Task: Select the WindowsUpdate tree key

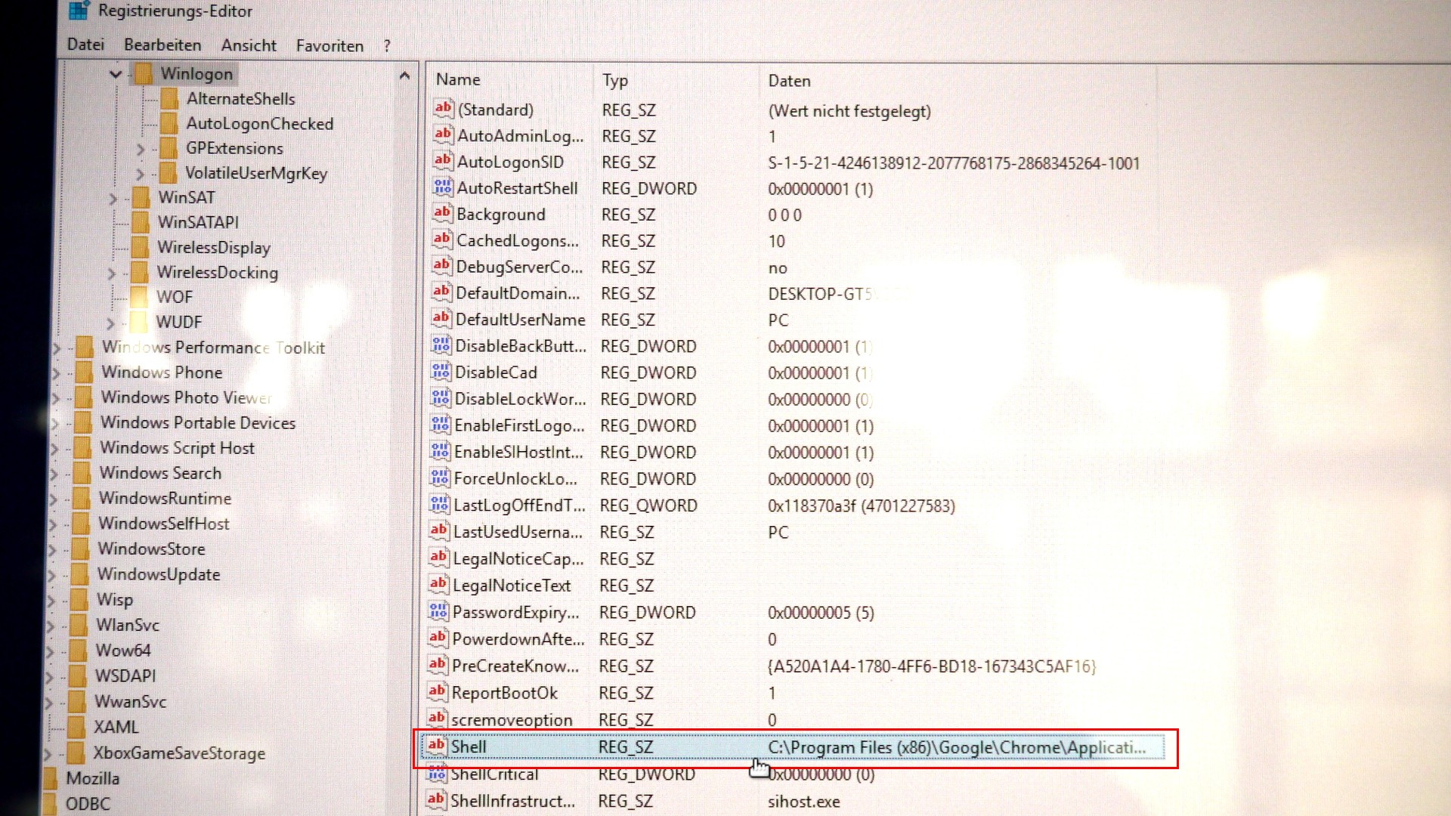Action: pos(159,574)
